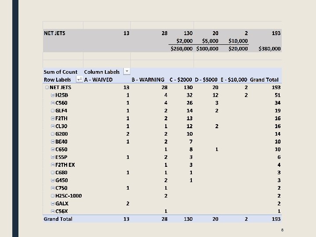Click C650 C - $2000 value 8

click(191, 149)
